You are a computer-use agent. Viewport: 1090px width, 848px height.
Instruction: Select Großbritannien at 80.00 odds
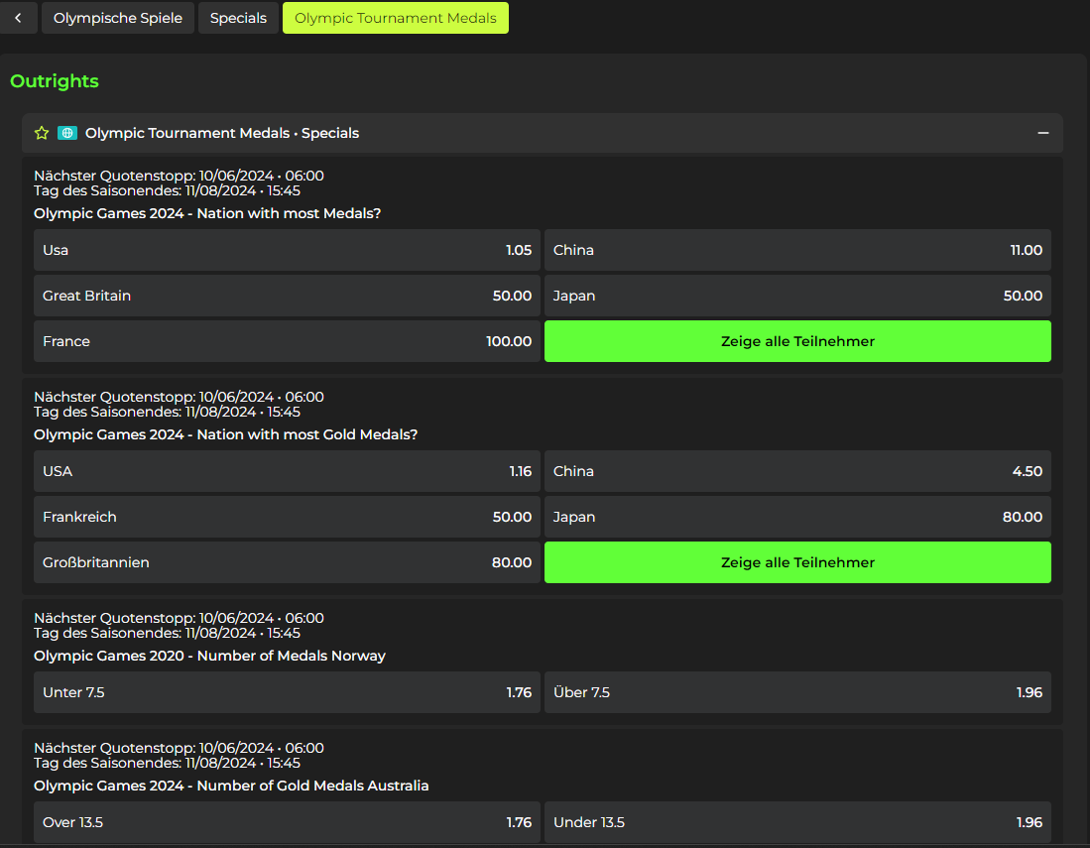point(287,562)
